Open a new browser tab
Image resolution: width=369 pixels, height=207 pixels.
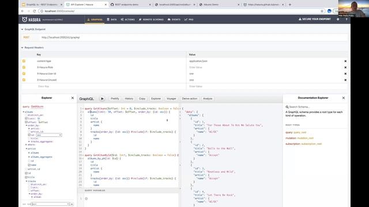[x=290, y=5]
